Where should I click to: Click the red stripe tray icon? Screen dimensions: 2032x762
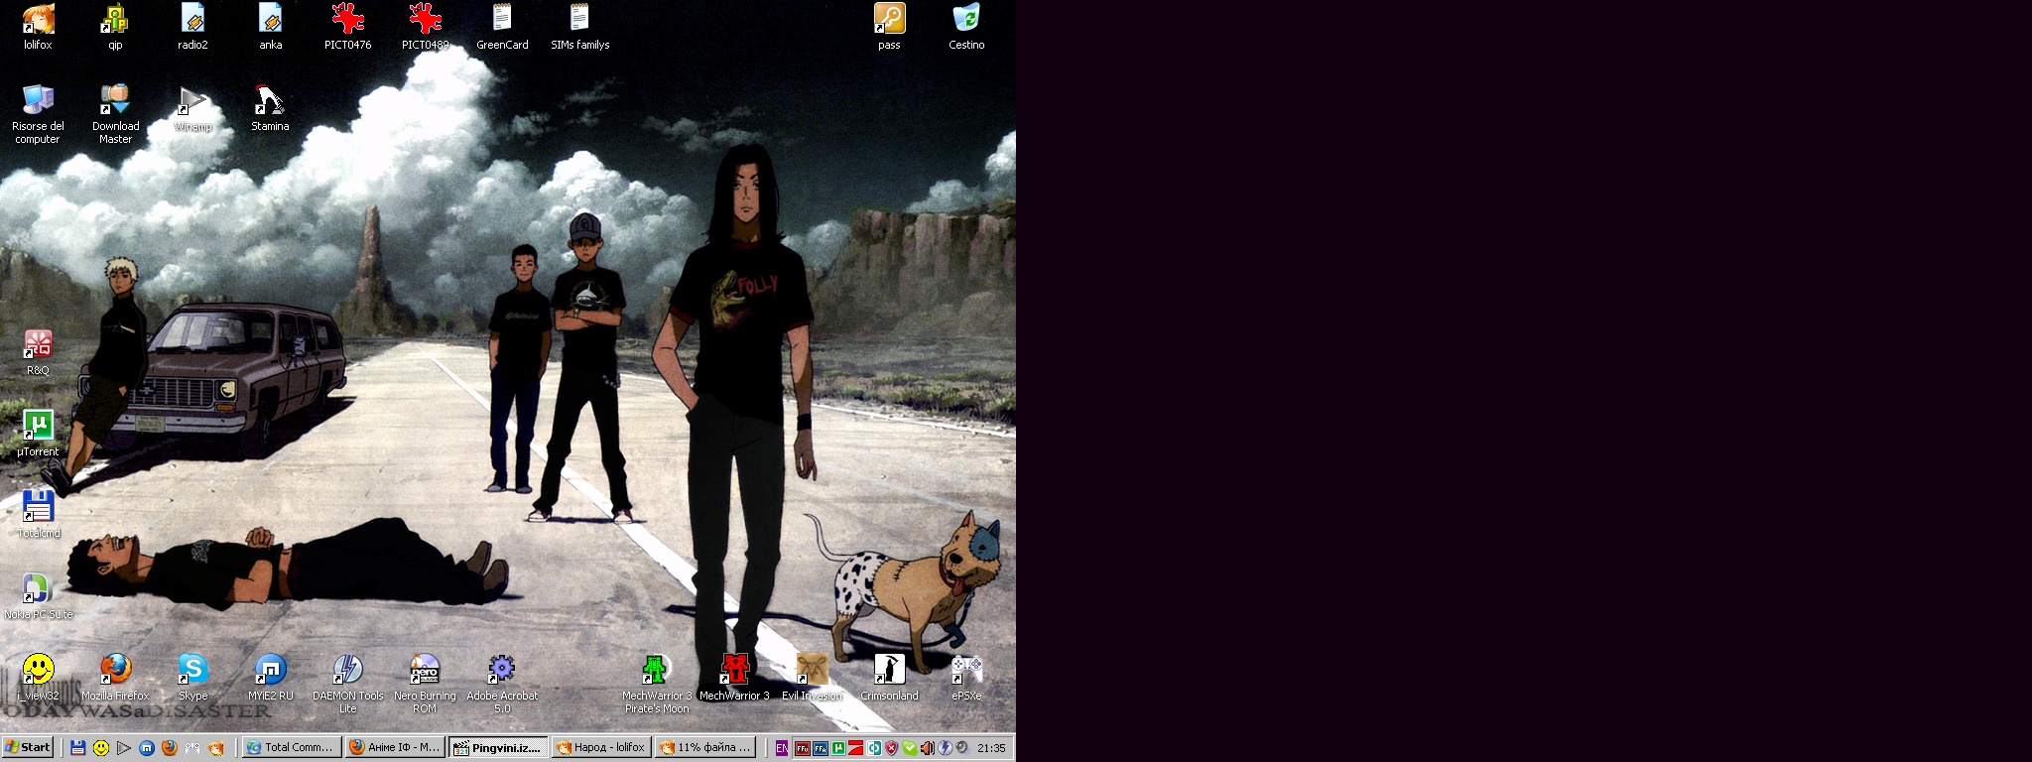[x=855, y=748]
